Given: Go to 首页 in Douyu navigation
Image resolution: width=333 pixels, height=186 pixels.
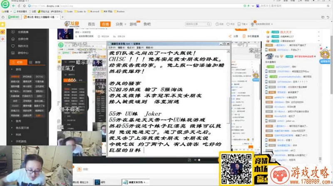Looking at the screenshot, I should (x=91, y=24).
